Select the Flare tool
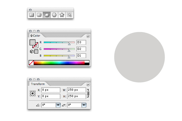This screenshot has width=182, height=121. pyautogui.click(x=69, y=15)
